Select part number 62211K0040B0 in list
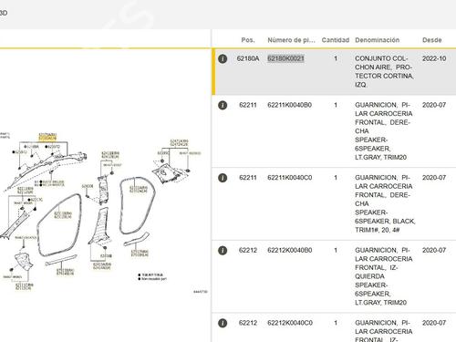Image resolution: width=456 pixels, height=342 pixels. pyautogui.click(x=290, y=105)
